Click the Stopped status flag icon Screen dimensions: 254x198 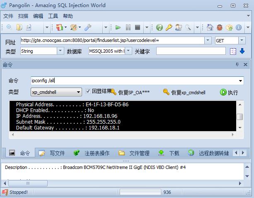pos(5,192)
